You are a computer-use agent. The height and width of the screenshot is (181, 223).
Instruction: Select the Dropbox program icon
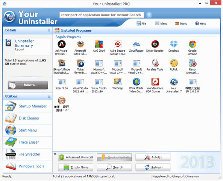click(x=174, y=44)
